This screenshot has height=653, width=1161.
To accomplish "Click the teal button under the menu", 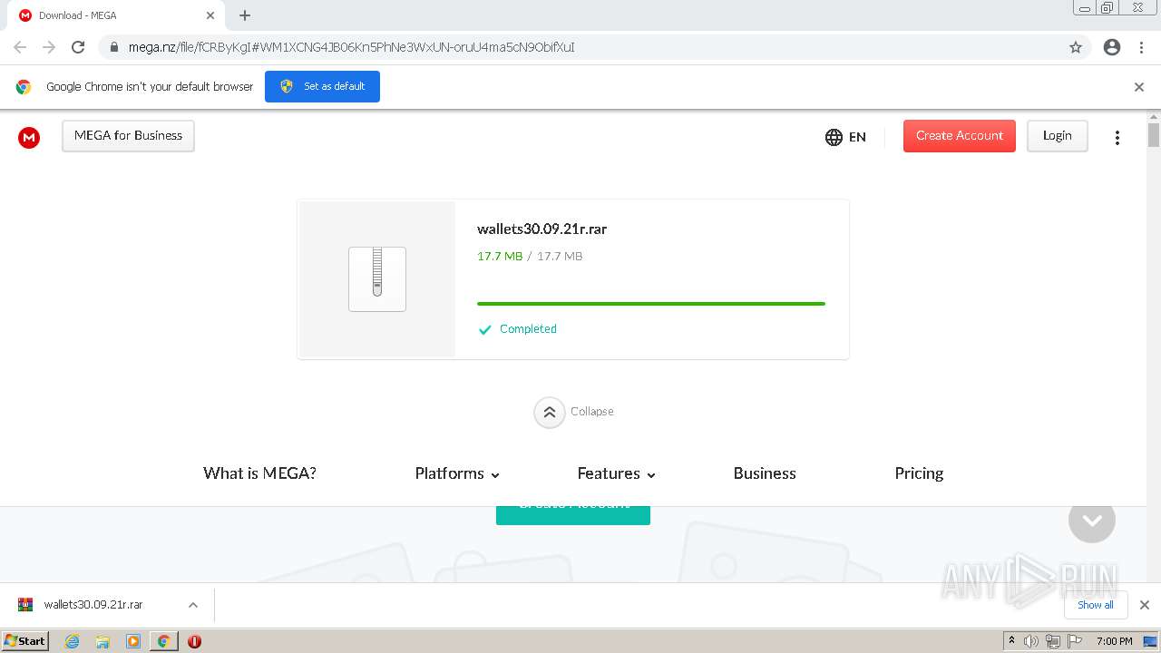I will [x=573, y=515].
